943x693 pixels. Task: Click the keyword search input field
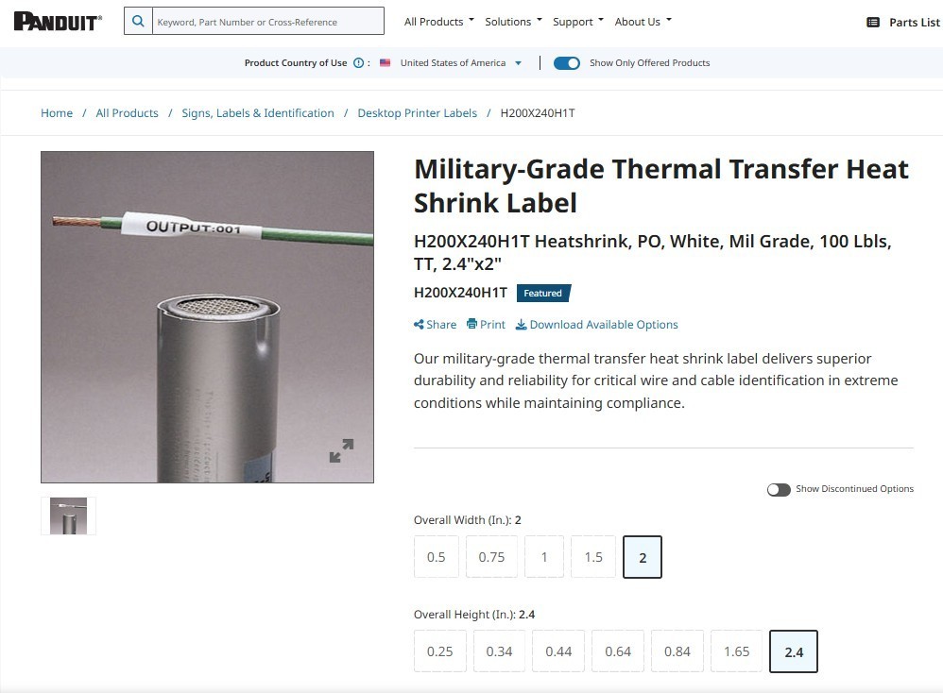[x=268, y=21]
